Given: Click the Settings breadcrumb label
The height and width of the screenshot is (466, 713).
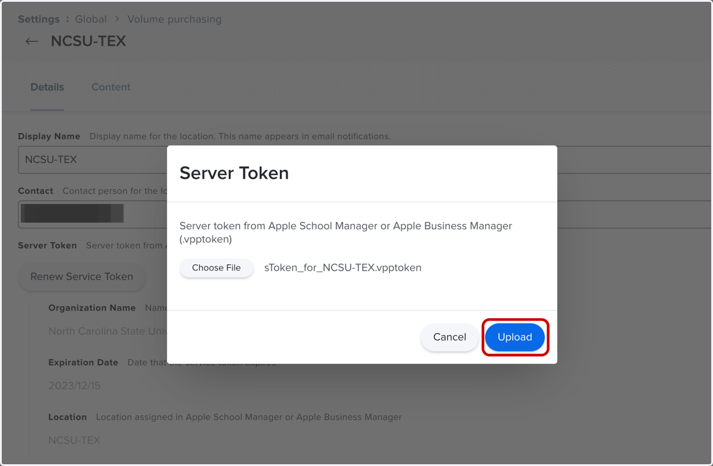Looking at the screenshot, I should [x=39, y=19].
